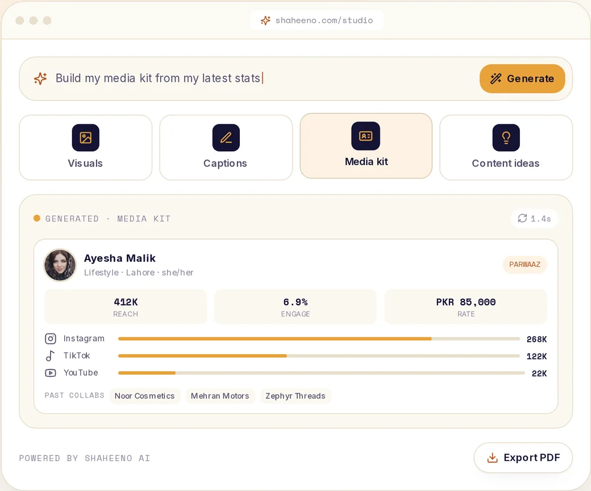Click the sparkle icon in the prompt bar
This screenshot has height=491, width=591.
pos(40,78)
